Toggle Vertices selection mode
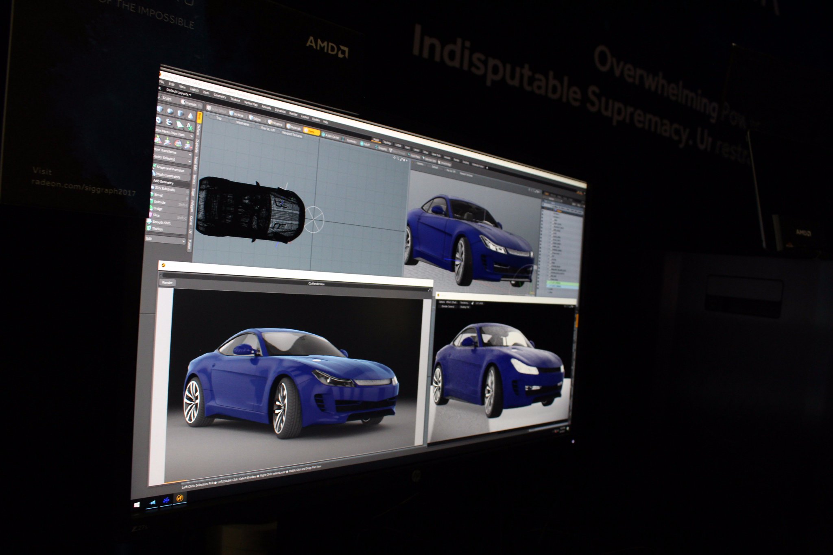Screen dimensions: 833x555 tap(237, 114)
